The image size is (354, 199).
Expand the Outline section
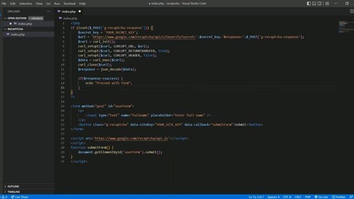(28, 186)
